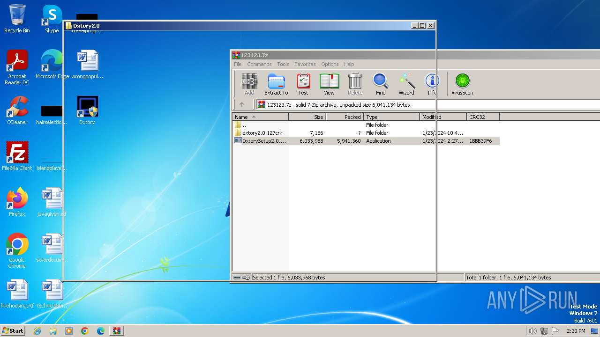The image size is (600, 337).
Task: Click the Find magnifier toolbar icon
Action: (381, 84)
